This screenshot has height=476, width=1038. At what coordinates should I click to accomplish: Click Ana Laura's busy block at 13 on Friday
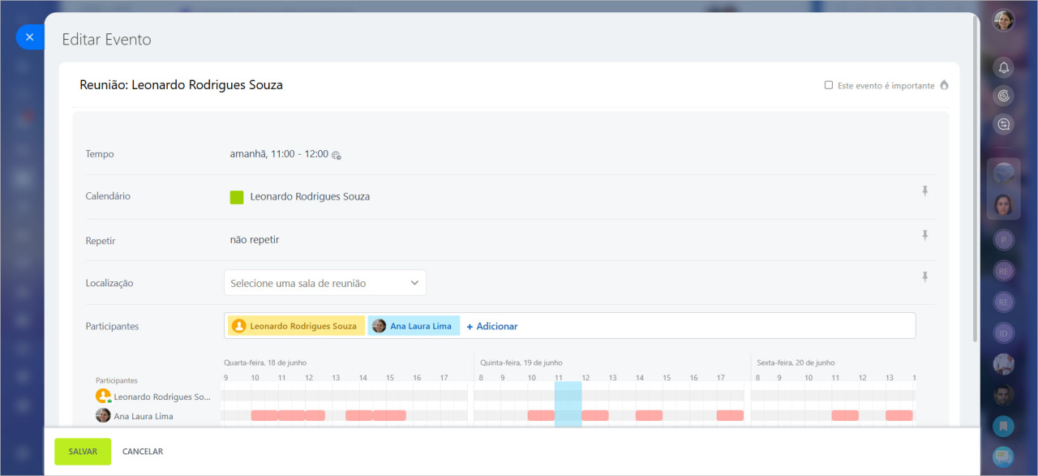899,415
